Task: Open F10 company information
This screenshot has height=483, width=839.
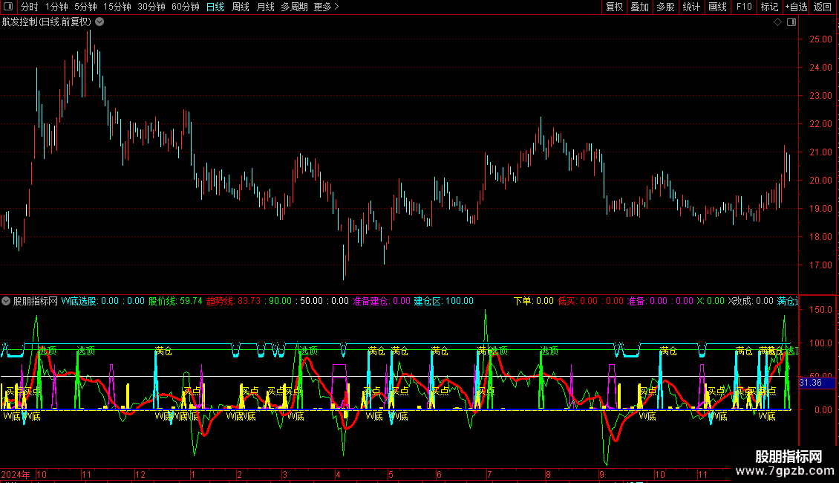Action: click(x=743, y=7)
